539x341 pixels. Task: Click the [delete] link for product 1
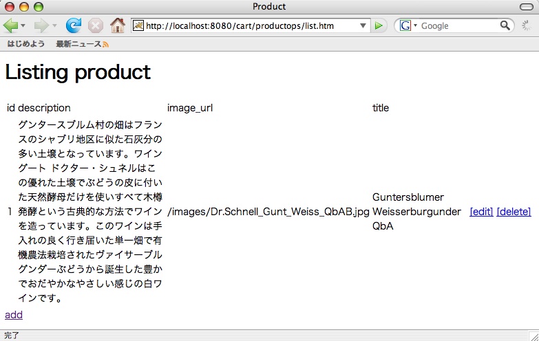click(x=514, y=212)
